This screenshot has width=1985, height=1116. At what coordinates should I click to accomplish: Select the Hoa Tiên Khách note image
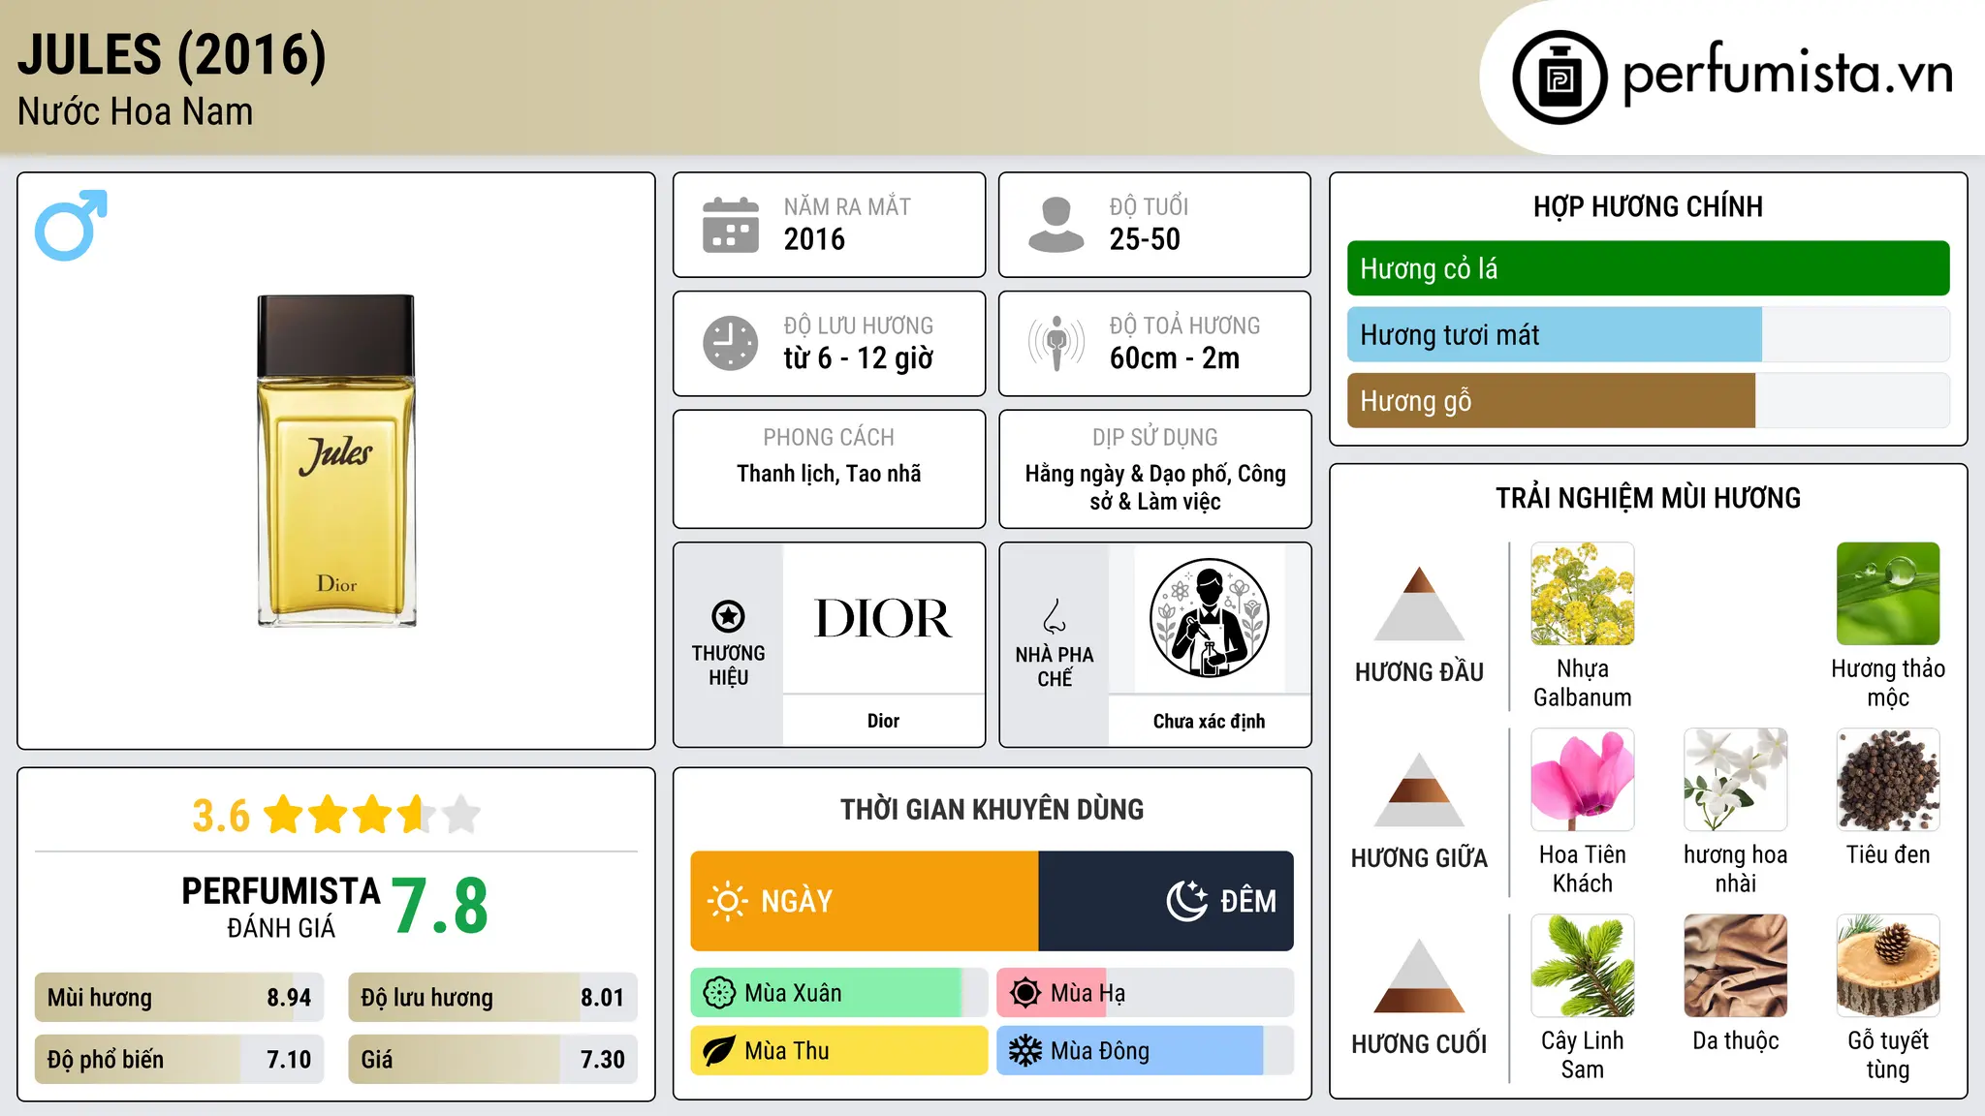pyautogui.click(x=1582, y=779)
